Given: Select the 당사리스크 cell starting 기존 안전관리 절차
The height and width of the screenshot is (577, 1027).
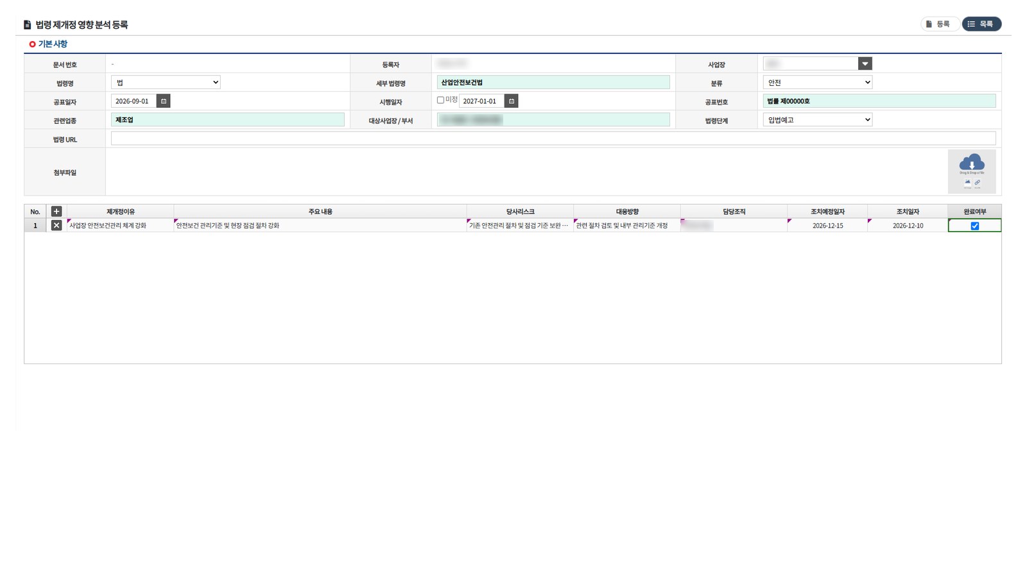Looking at the screenshot, I should [x=520, y=226].
